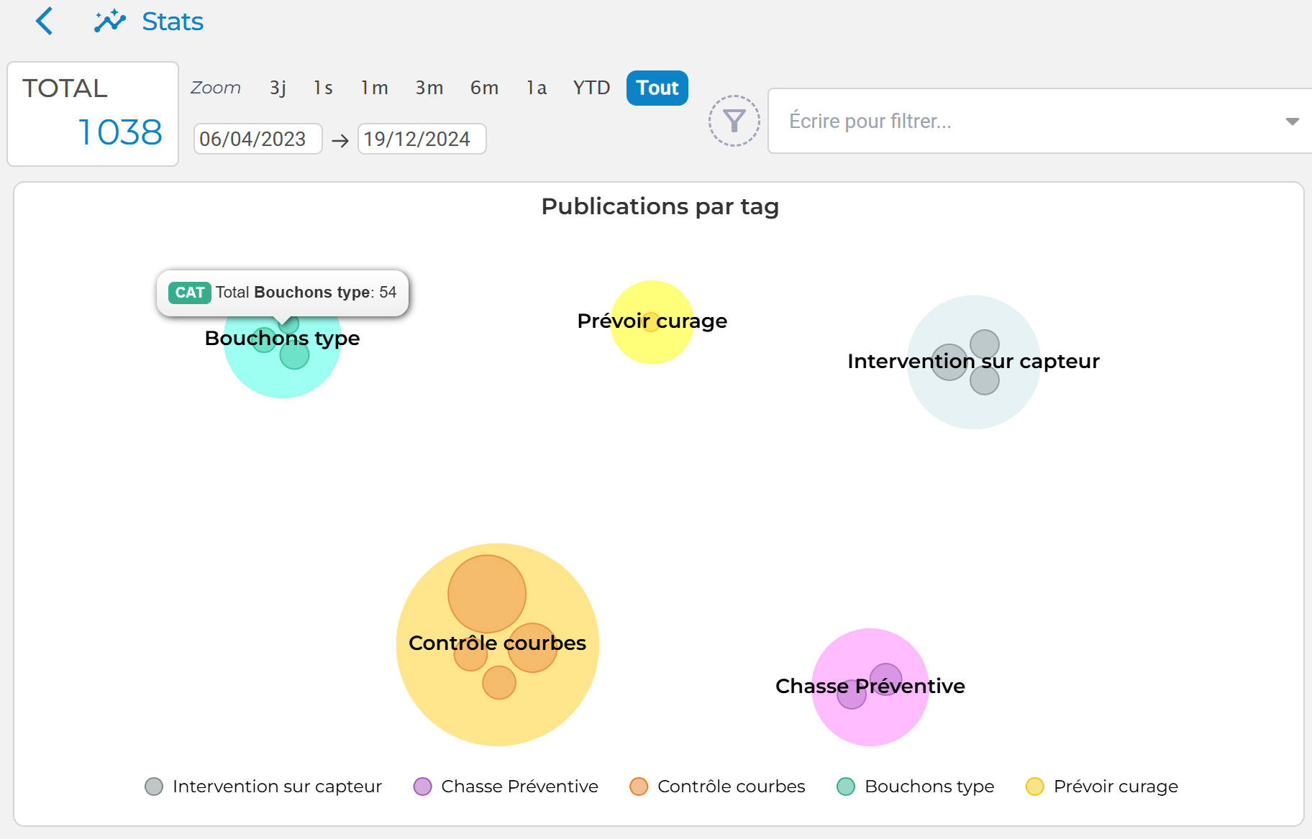Toggle Chasse Préventive legend item

point(506,787)
